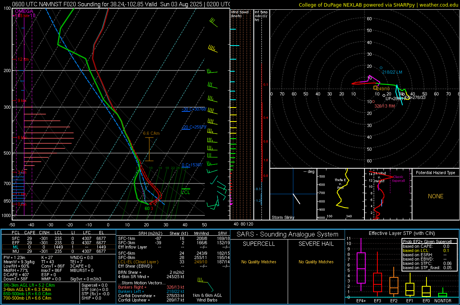Image resolution: width=460 pixels, height=305 pixels.
Task: Click the SFC-1km SRH row
Action: pyautogui.click(x=174, y=238)
